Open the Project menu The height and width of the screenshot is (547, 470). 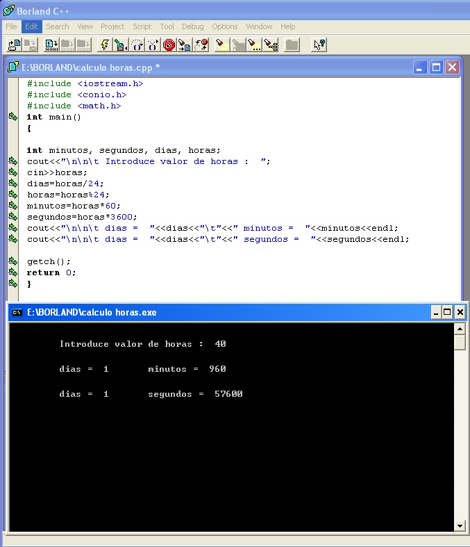coord(112,26)
